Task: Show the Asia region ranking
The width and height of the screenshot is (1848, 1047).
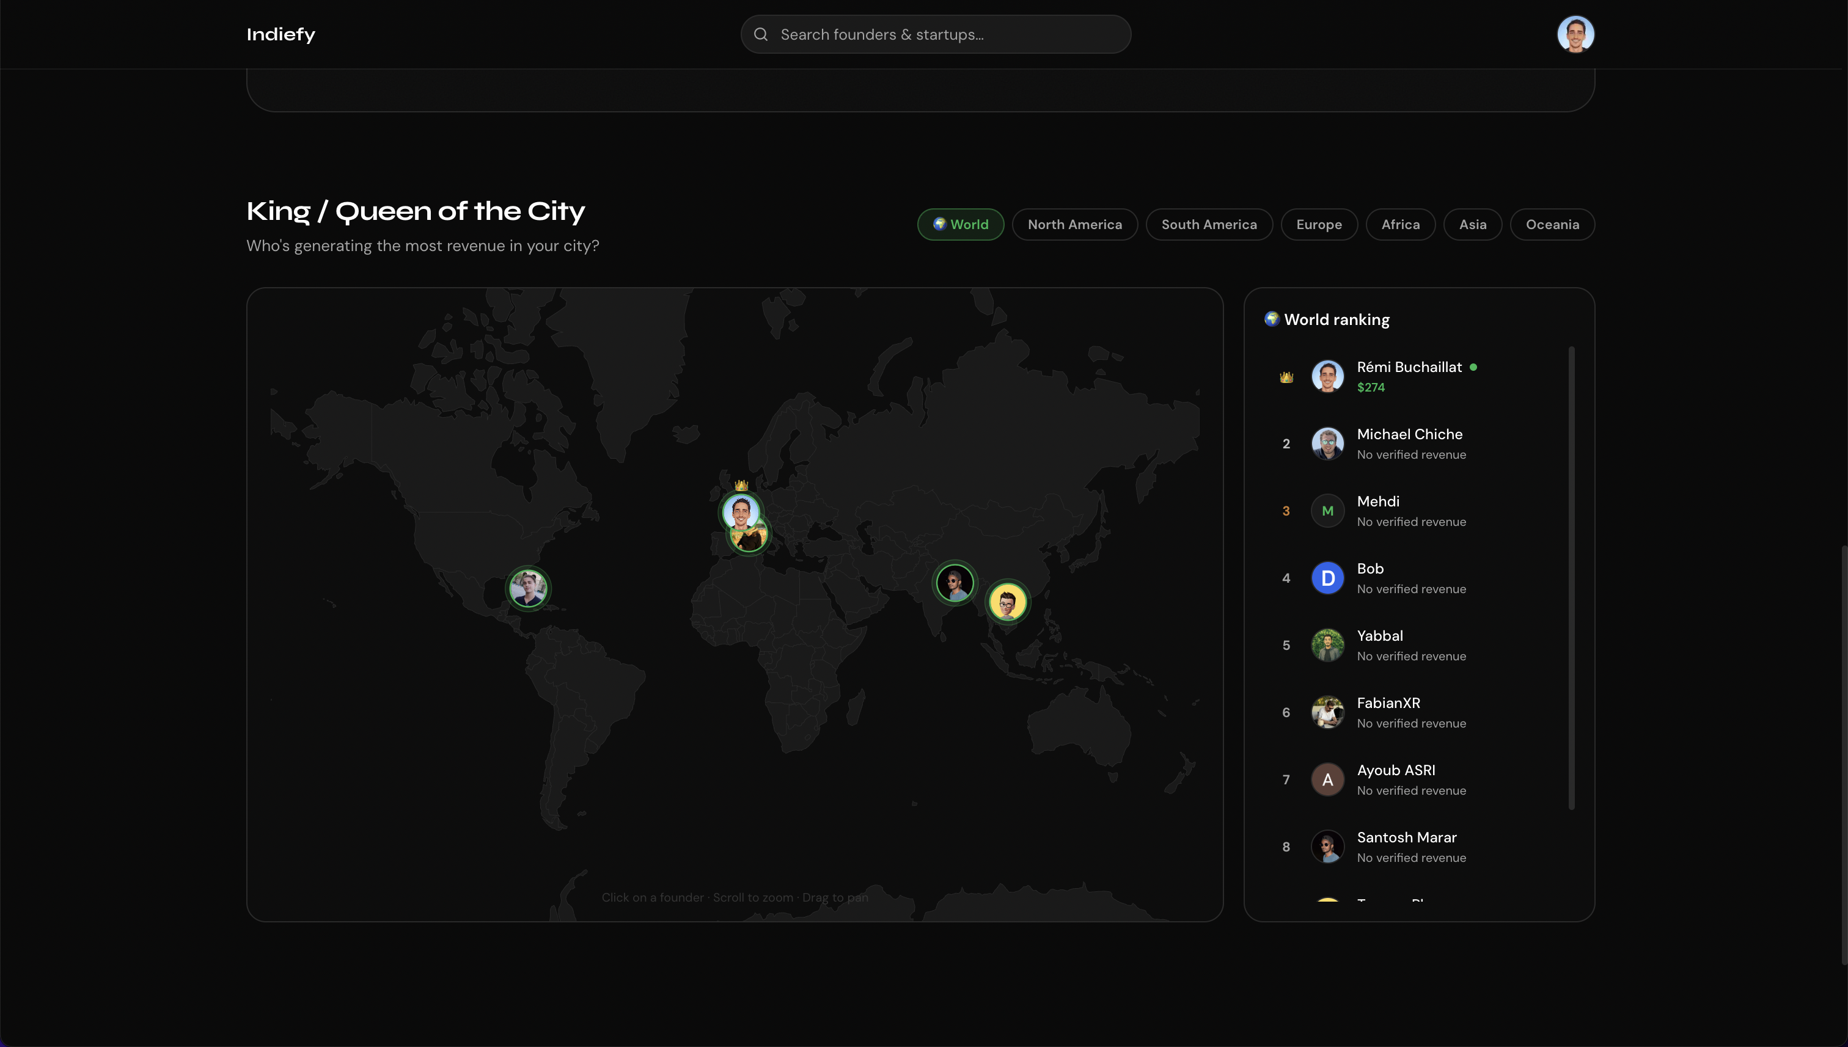Action: point(1472,224)
